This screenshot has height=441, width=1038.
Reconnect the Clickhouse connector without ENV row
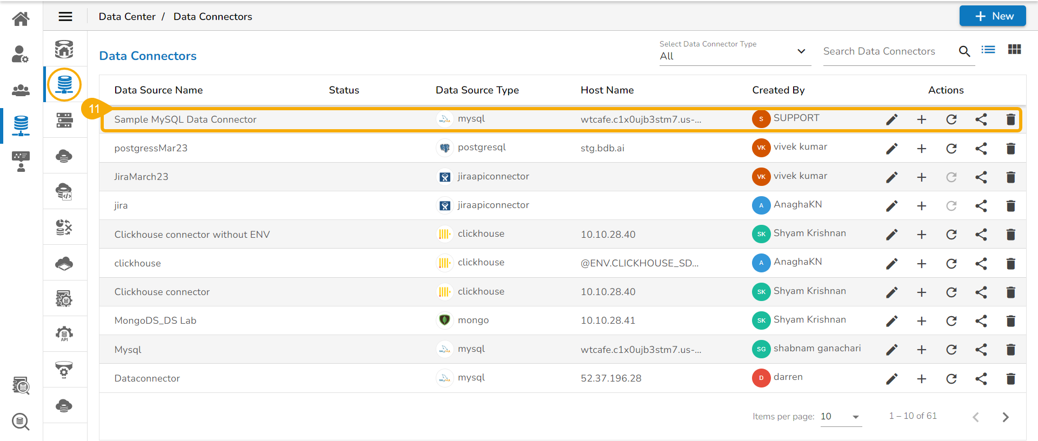951,235
